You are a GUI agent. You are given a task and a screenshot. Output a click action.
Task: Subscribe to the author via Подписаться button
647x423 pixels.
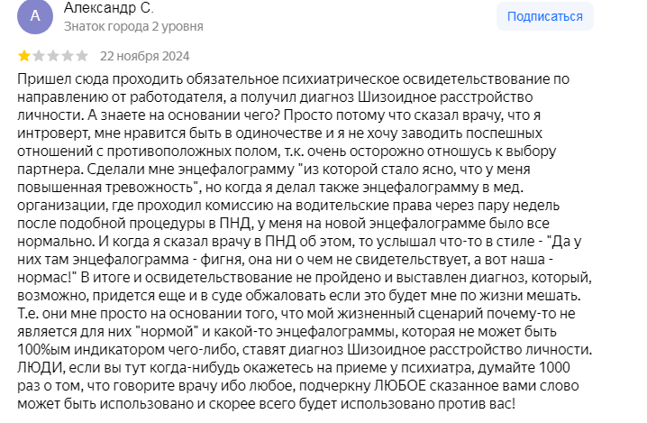[x=544, y=16]
